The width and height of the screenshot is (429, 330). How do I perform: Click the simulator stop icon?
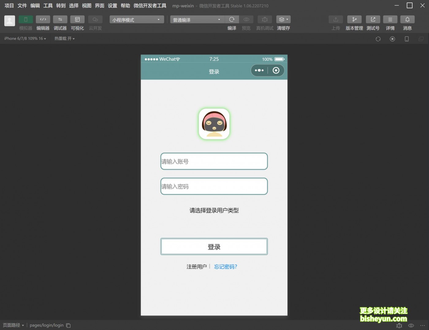[x=393, y=39]
